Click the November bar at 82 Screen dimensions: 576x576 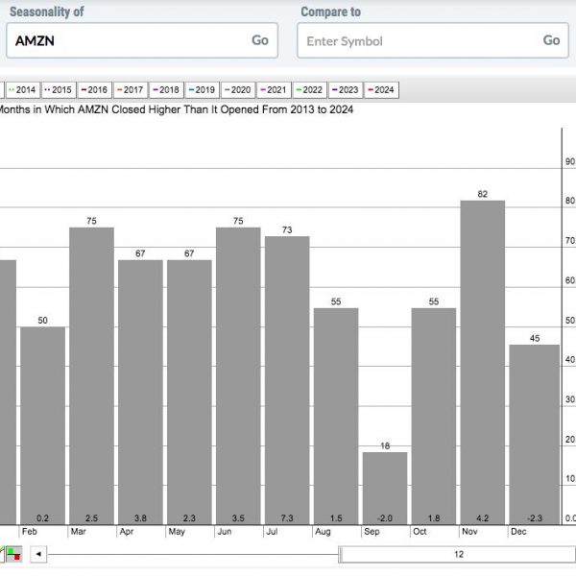click(482, 363)
